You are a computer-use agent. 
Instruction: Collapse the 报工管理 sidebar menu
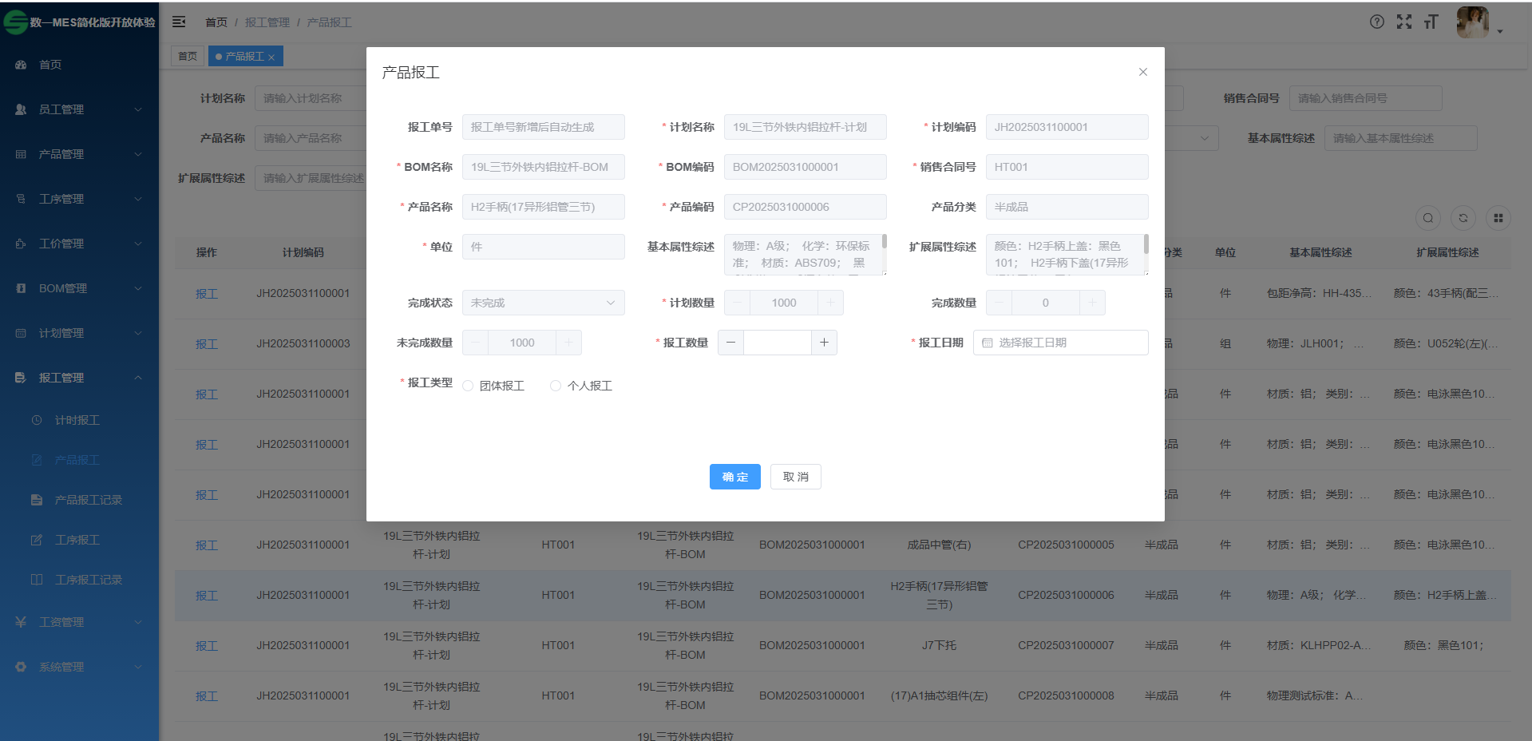[x=78, y=378]
